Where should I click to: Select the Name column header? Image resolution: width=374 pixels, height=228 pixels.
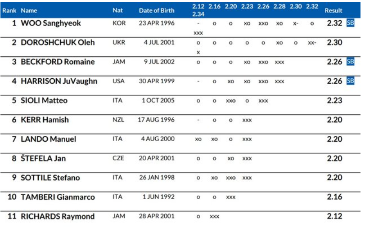tap(29, 10)
